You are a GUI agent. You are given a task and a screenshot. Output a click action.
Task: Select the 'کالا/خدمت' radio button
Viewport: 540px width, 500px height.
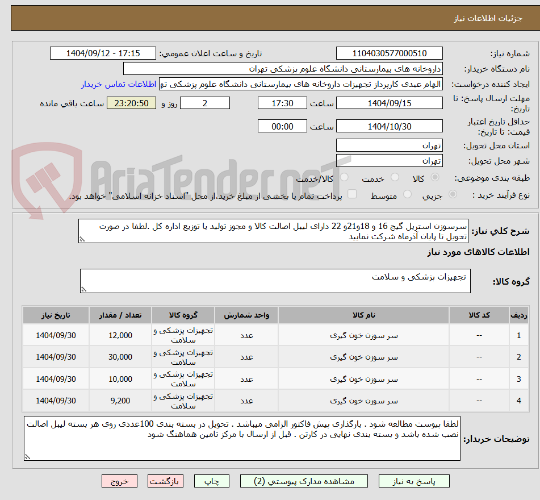point(344,177)
